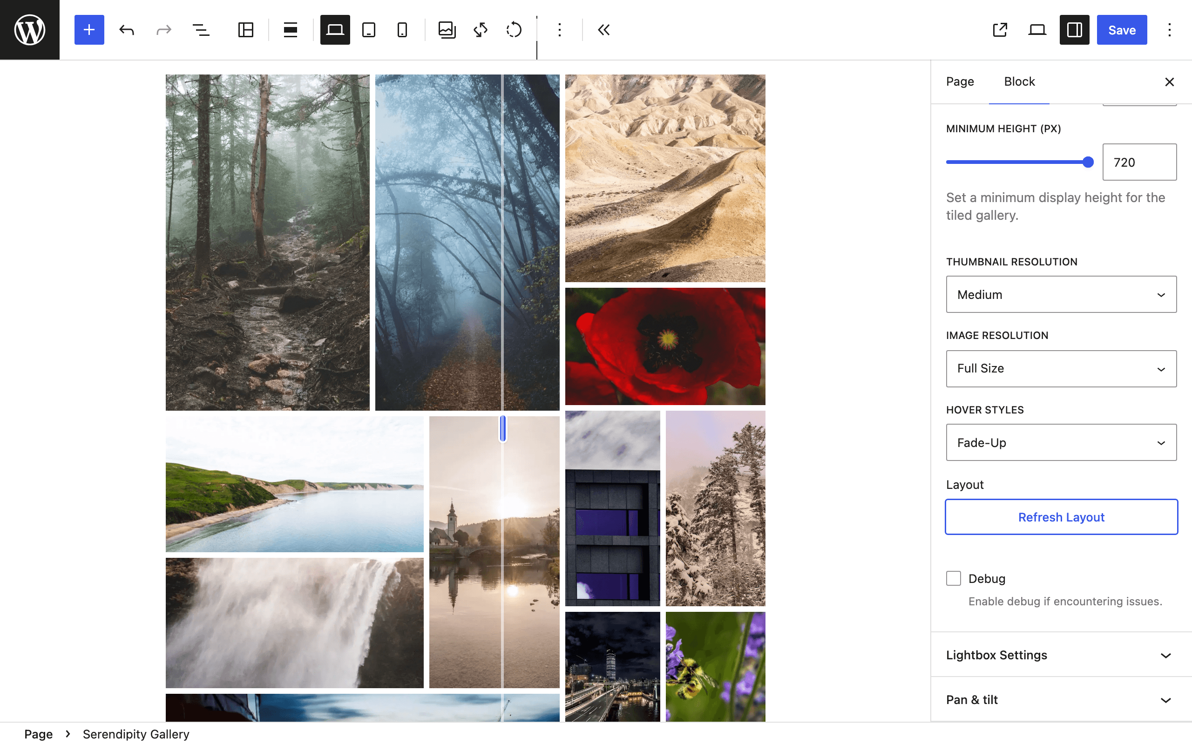Click Page in the breadcrumb
The height and width of the screenshot is (745, 1192).
point(39,734)
